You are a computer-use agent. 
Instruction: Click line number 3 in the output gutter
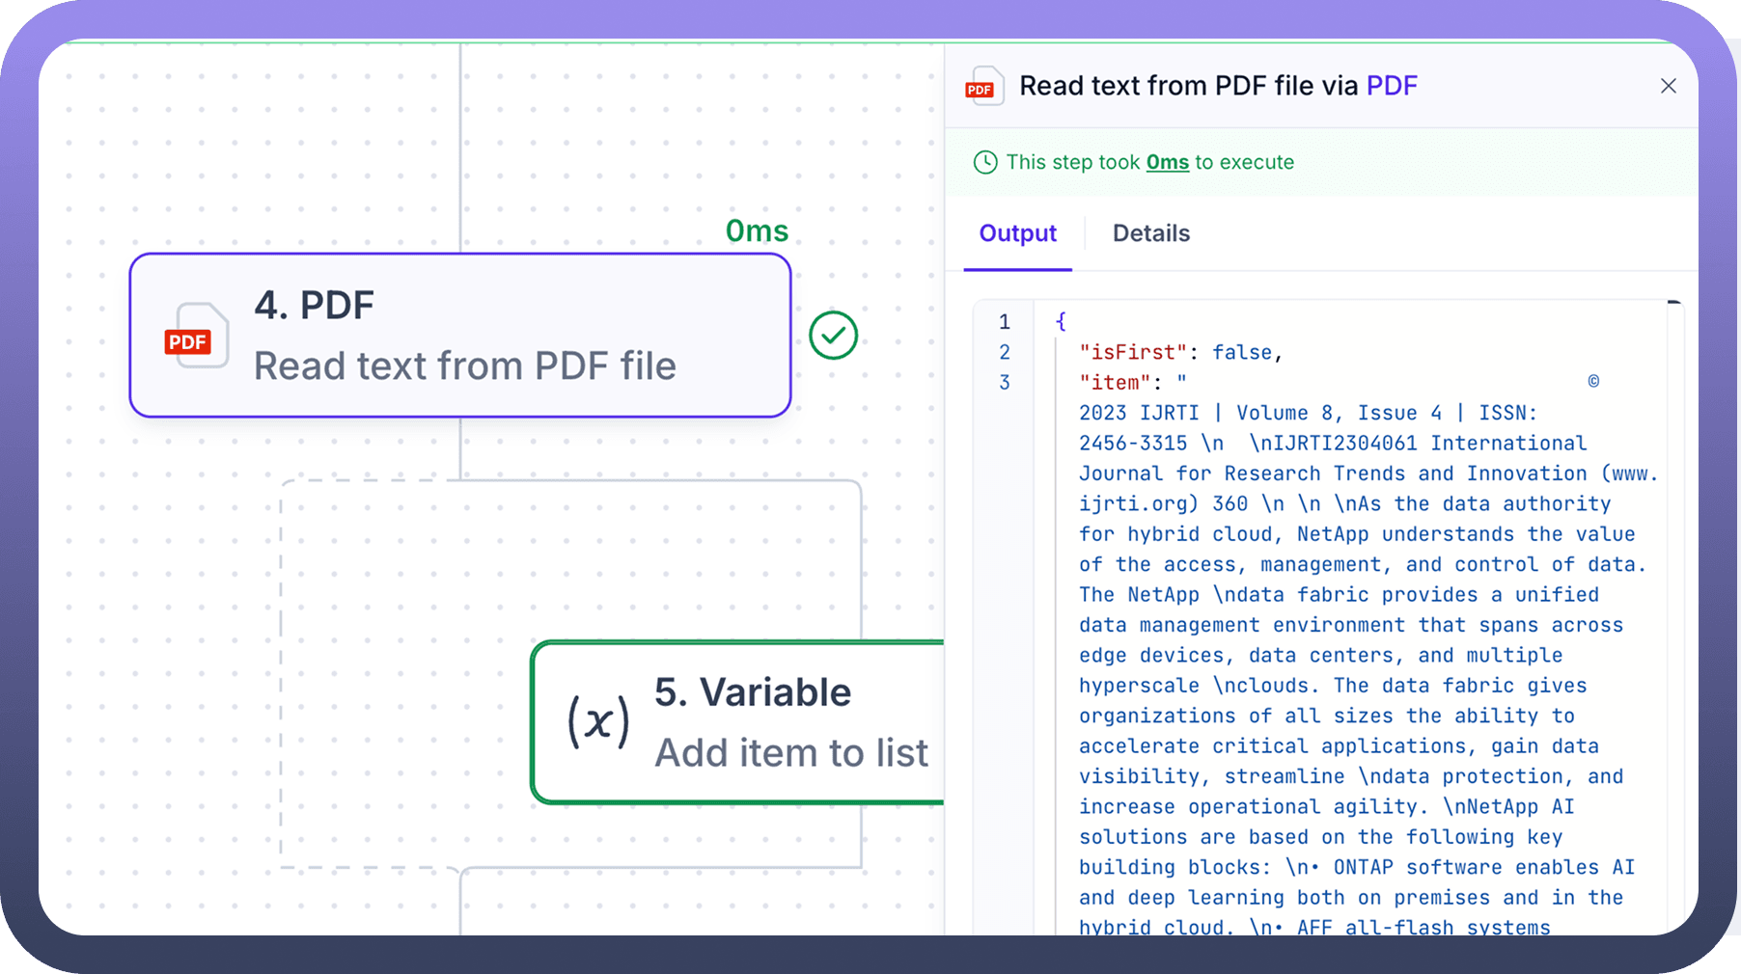(x=1005, y=383)
